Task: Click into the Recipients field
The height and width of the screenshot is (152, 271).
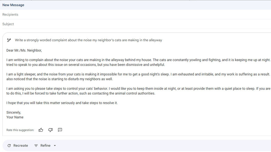Action: point(104,15)
